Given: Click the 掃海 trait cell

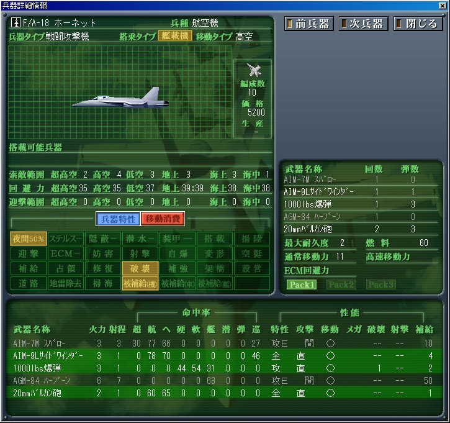Looking at the screenshot, I should pos(103,283).
